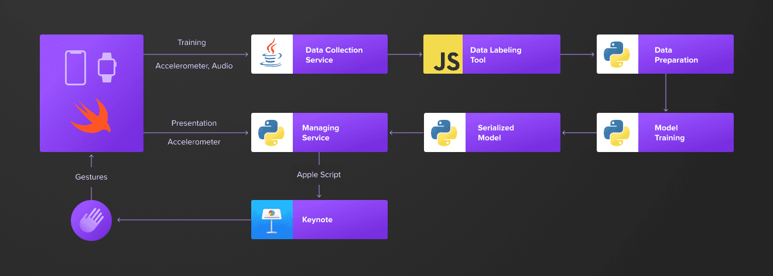Click Python logo beside Data Preparation
The height and width of the screenshot is (276, 773).
pos(617,54)
